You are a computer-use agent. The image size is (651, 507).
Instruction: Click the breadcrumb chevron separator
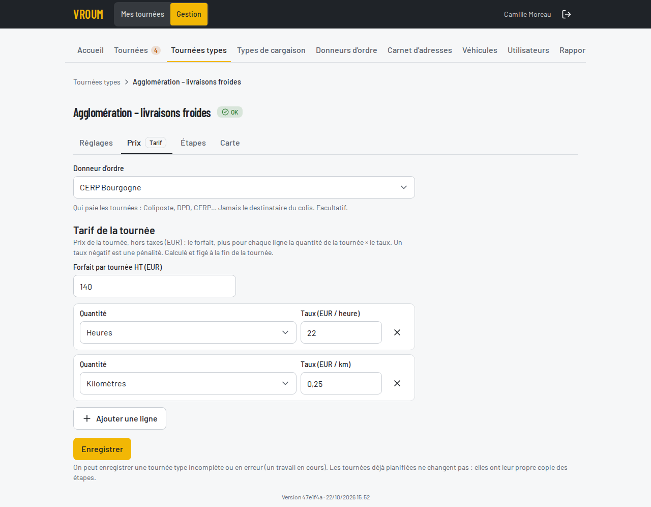[x=127, y=82]
